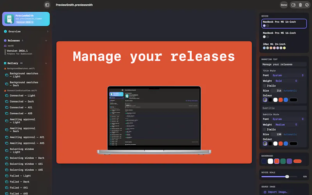Image resolution: width=312 pixels, height=195 pixels.
Task: Collapse the Releases section chevron
Action: 46,41
